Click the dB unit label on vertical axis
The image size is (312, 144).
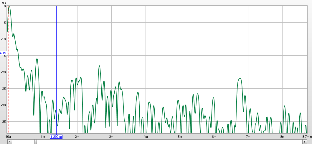pyautogui.click(x=4, y=3)
